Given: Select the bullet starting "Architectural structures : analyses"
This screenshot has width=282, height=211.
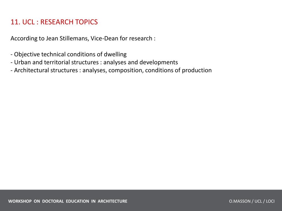Looking at the screenshot, I should pos(111,70).
